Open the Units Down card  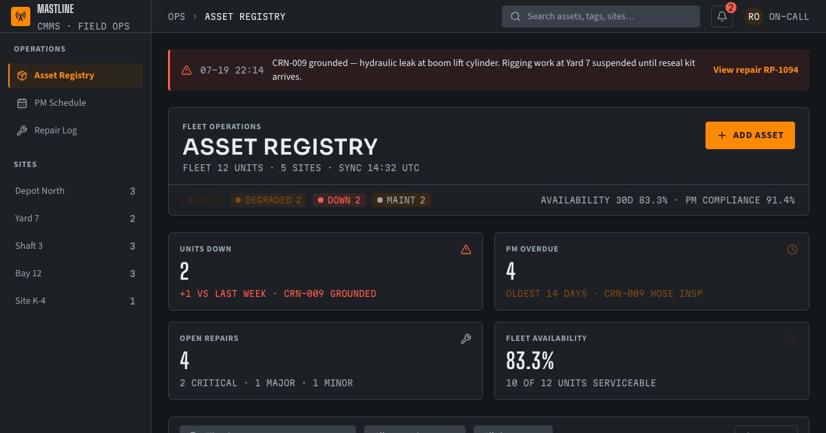coord(326,271)
